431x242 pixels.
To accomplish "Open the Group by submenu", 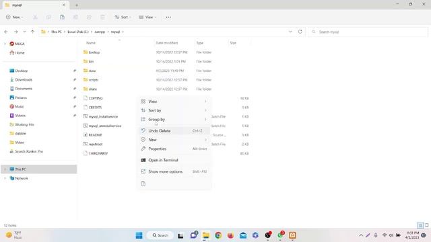I will (x=174, y=120).
